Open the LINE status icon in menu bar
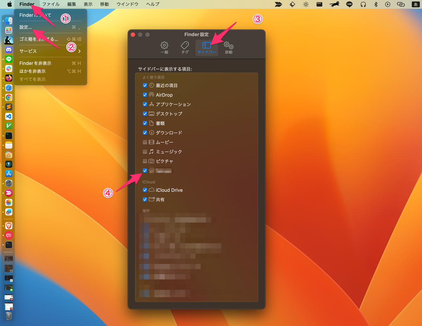The image size is (422, 326). 349,4
